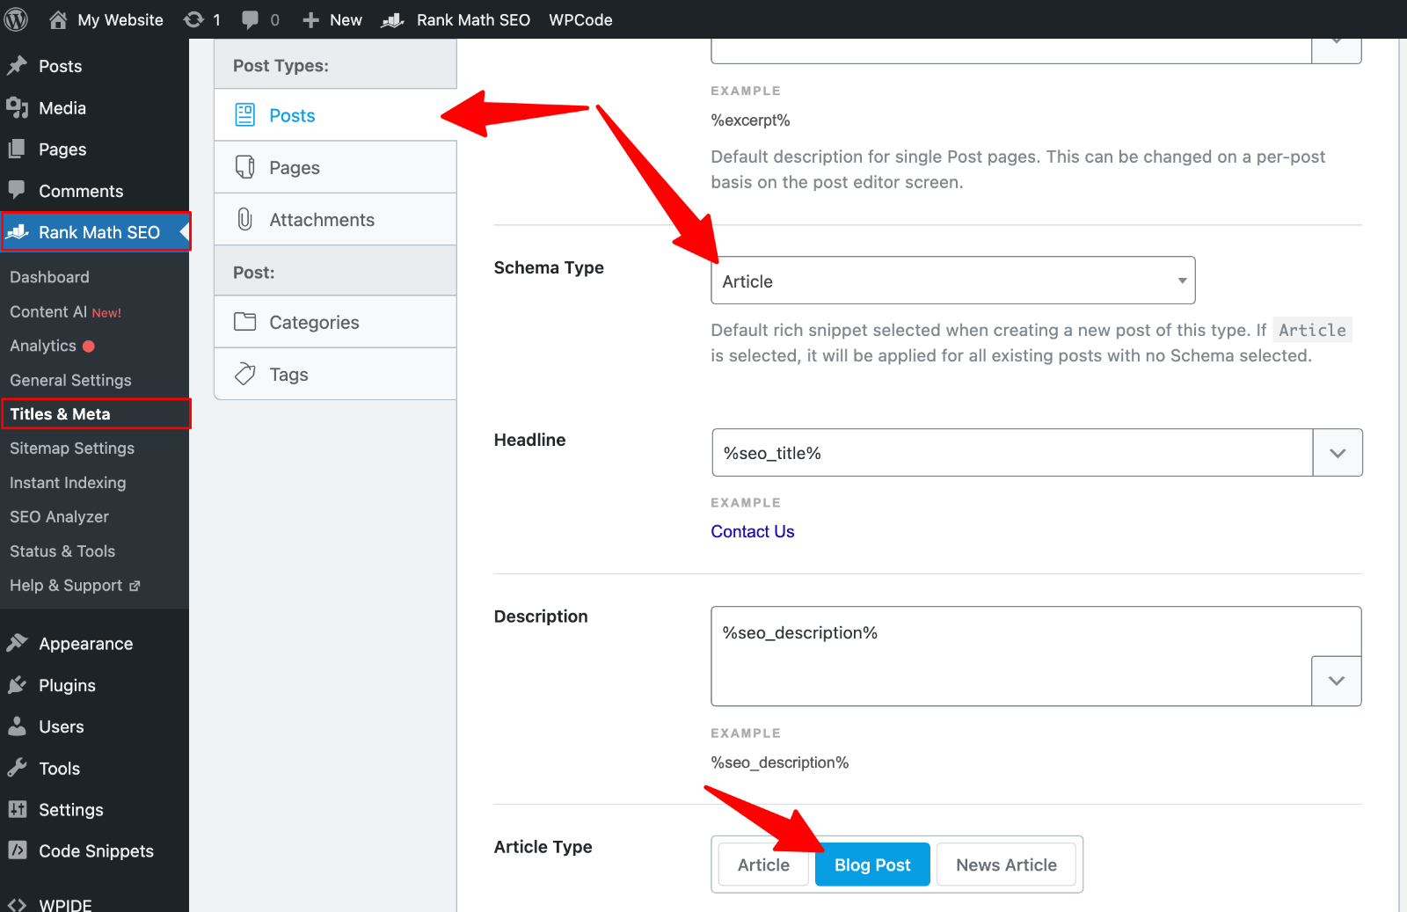
Task: Follow the Contact Us example link
Action: pos(752,531)
